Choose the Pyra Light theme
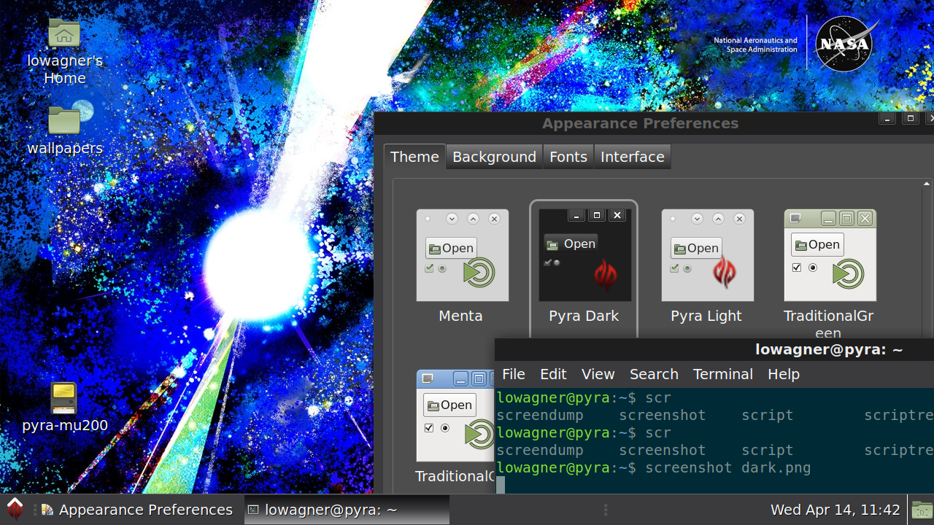This screenshot has height=525, width=934. point(707,255)
